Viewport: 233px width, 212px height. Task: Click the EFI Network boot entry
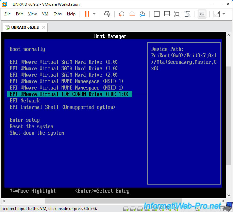(25, 100)
